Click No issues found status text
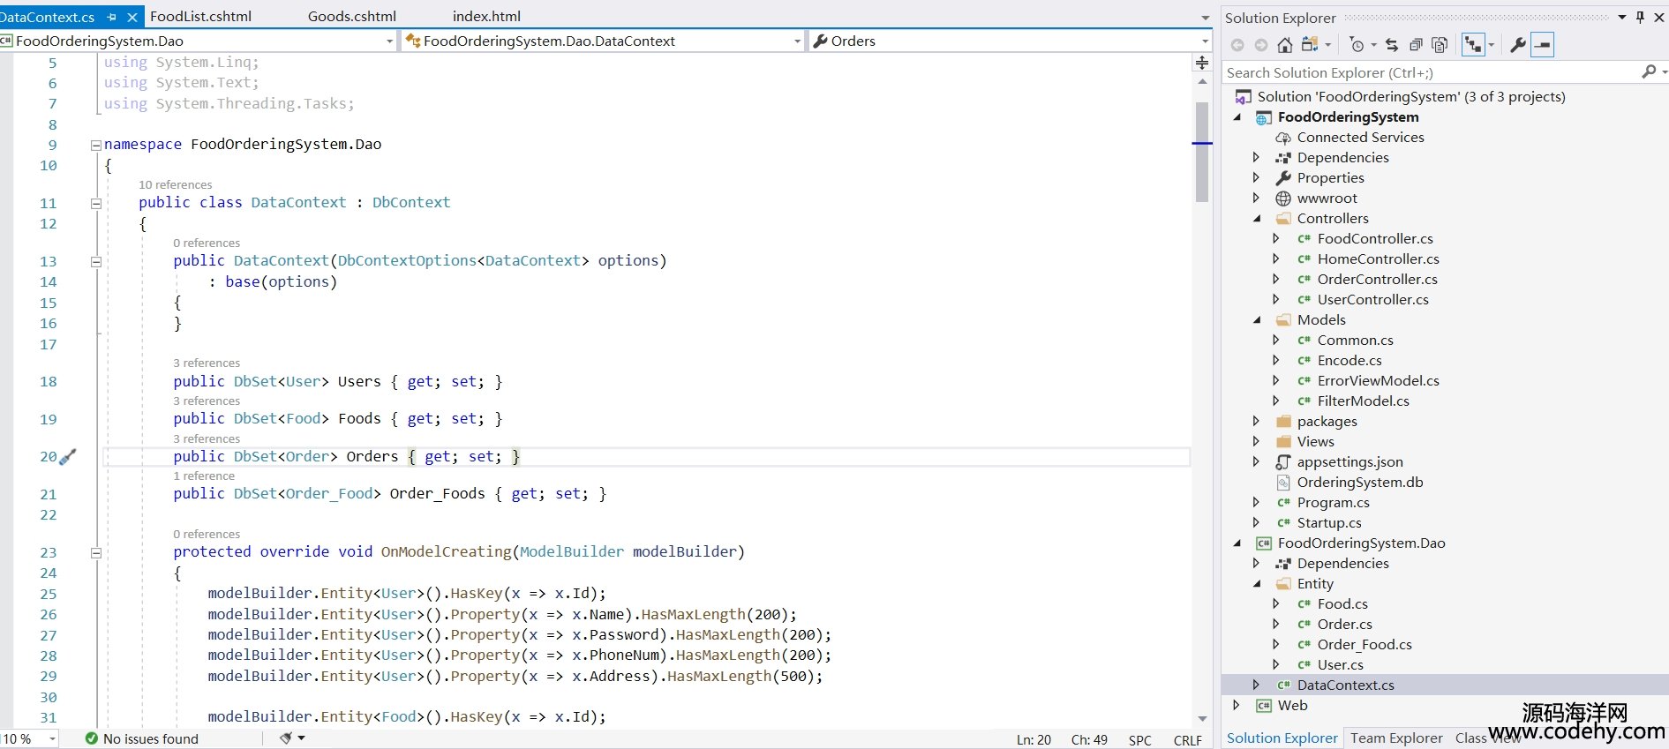The image size is (1669, 749). pyautogui.click(x=151, y=738)
